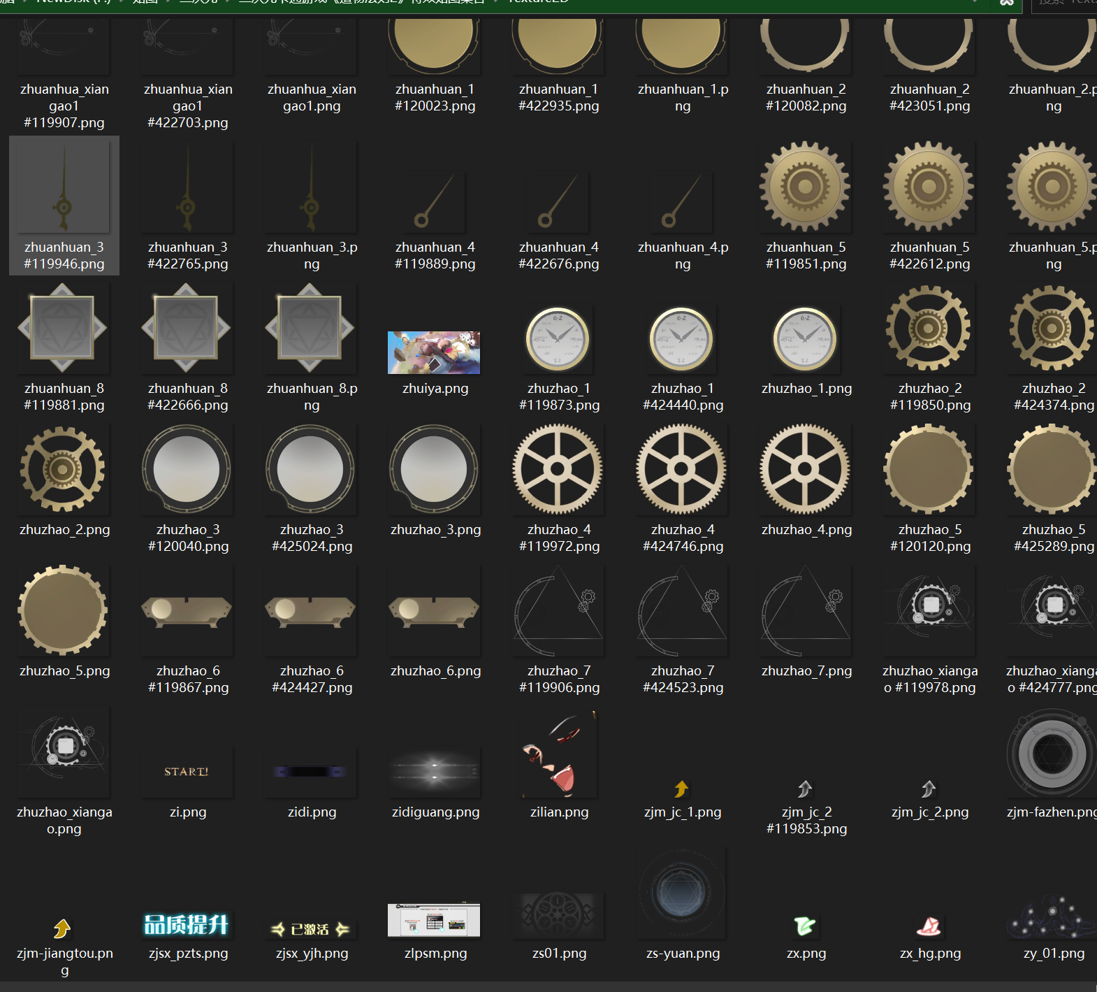This screenshot has width=1097, height=992.
Task: Select cogwheel zhuzhao_2 #119850.png
Action: pos(929,328)
